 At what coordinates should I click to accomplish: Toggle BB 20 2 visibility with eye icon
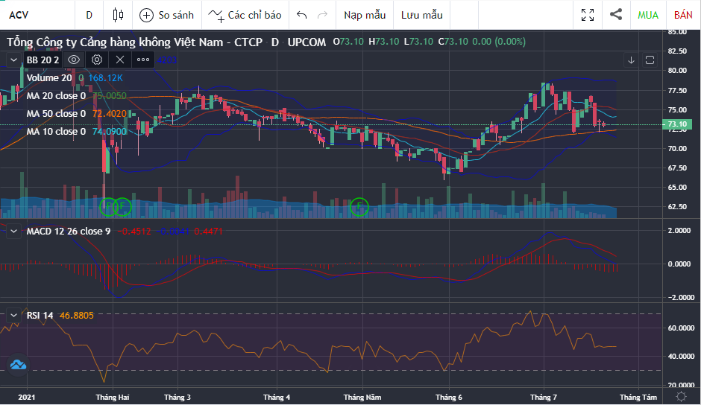tap(73, 60)
